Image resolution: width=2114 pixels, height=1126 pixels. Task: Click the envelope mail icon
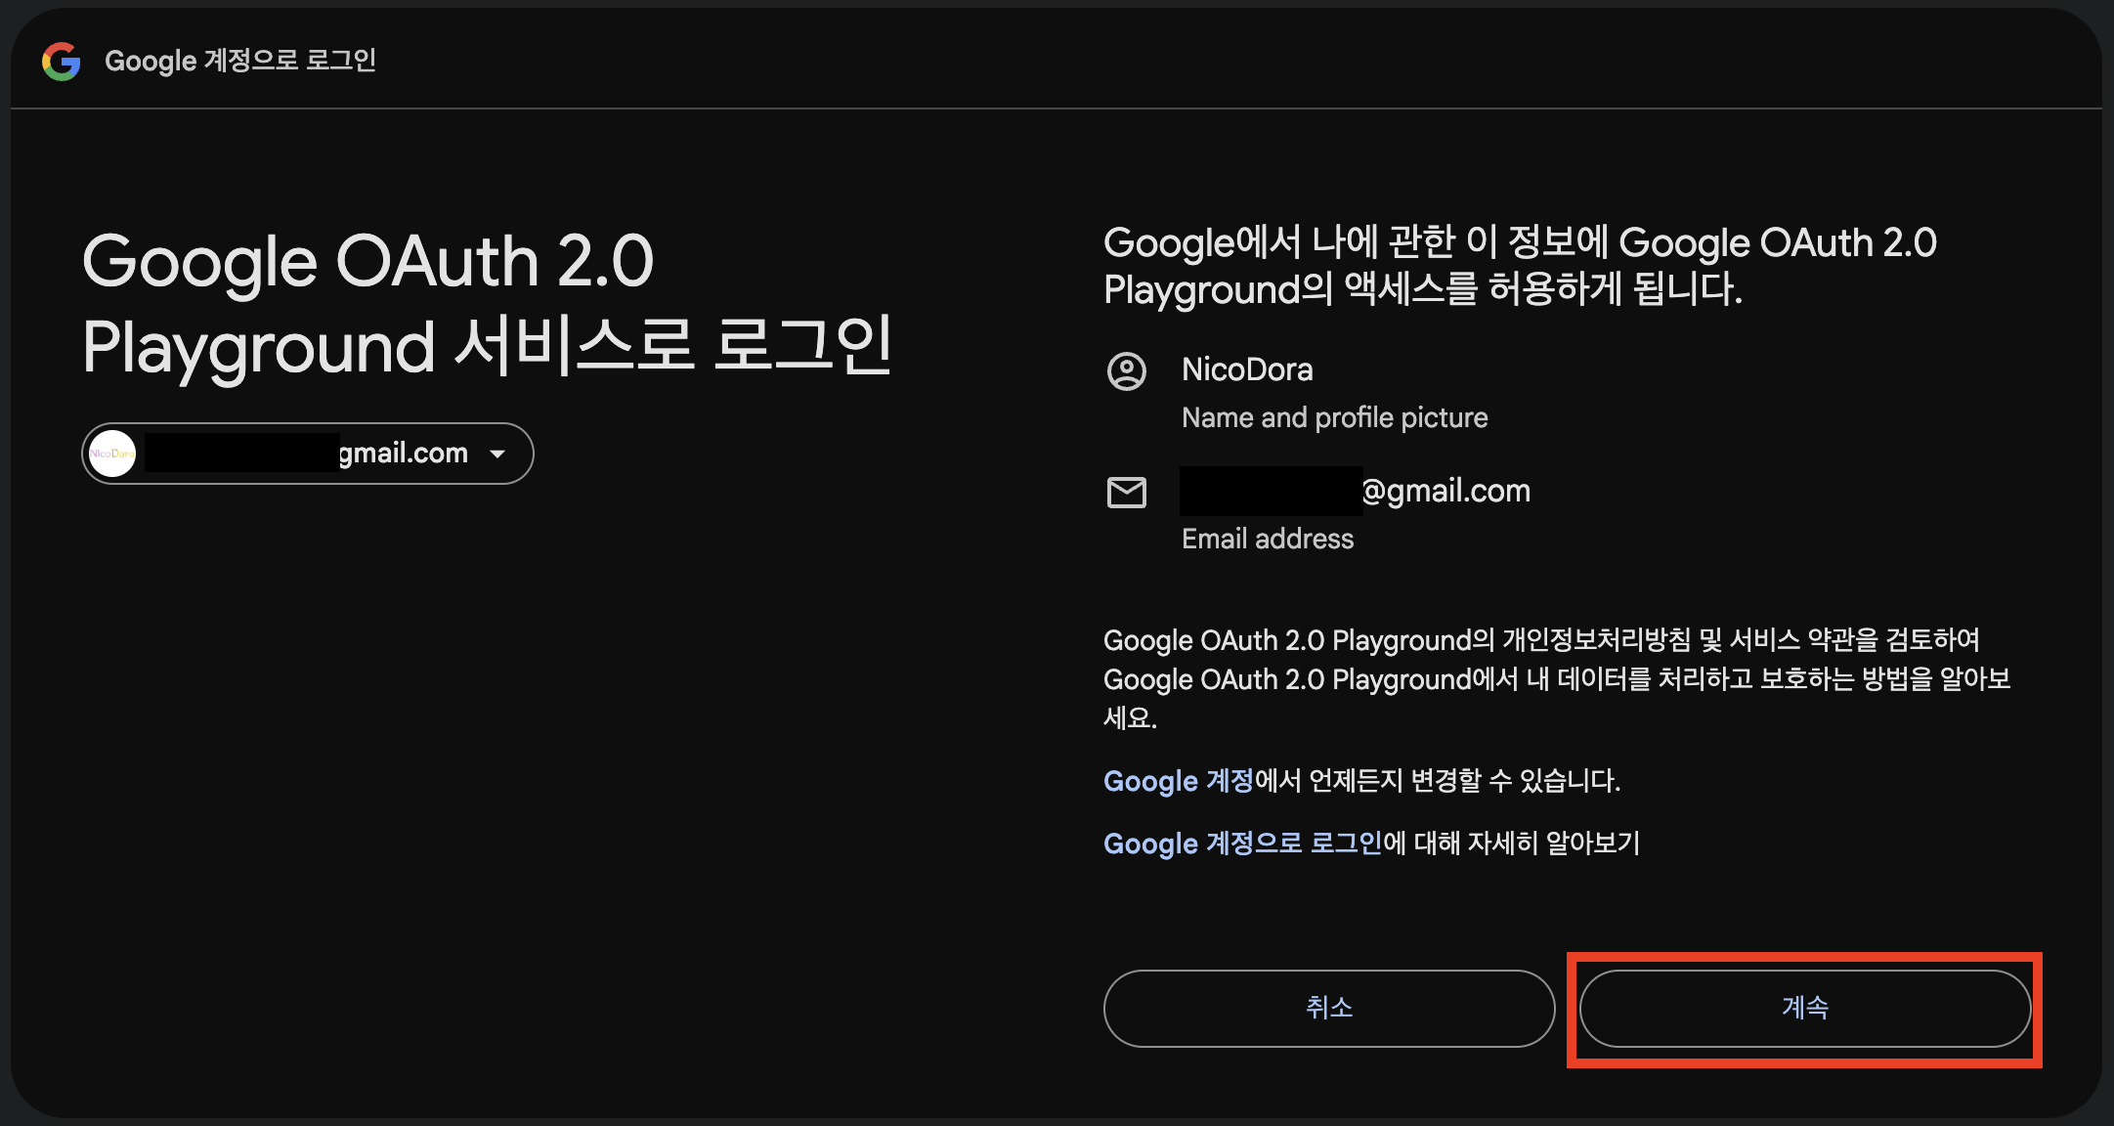coord(1126,492)
